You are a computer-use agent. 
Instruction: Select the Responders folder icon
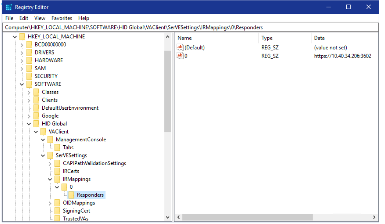tap(72, 195)
